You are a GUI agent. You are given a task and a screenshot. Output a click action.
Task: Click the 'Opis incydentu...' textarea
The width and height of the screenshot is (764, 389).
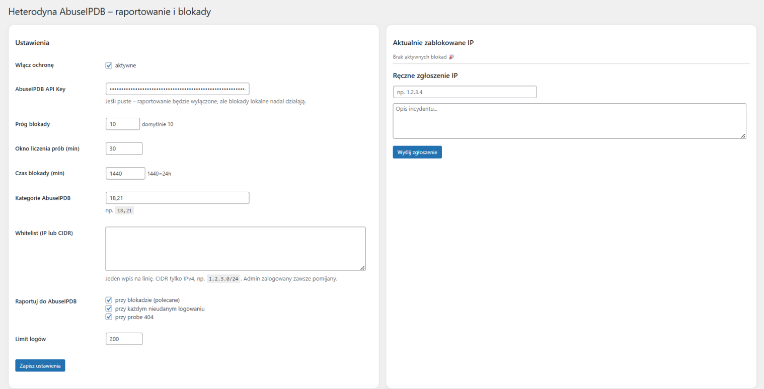570,121
